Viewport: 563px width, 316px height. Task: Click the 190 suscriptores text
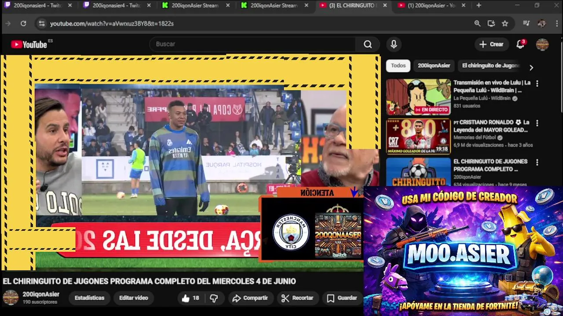point(40,302)
